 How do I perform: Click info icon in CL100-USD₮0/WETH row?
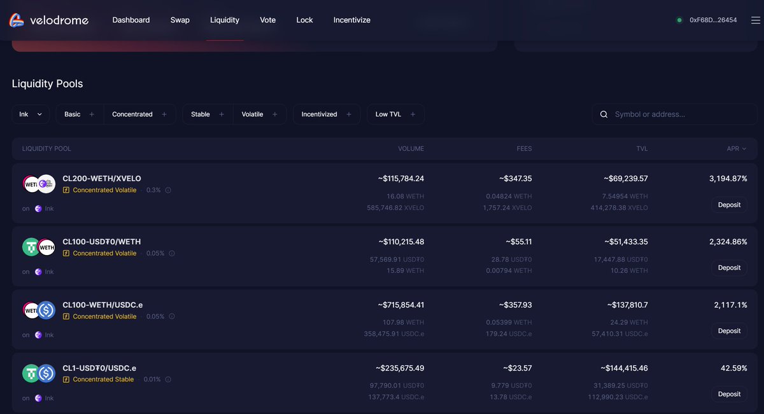click(172, 253)
